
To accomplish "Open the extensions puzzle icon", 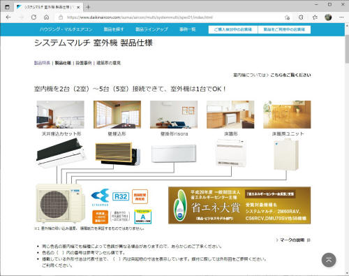I will click(x=301, y=17).
